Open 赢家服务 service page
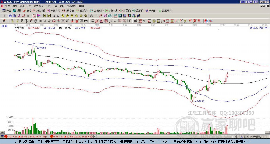This screenshot has width=270, height=144. 165,11
